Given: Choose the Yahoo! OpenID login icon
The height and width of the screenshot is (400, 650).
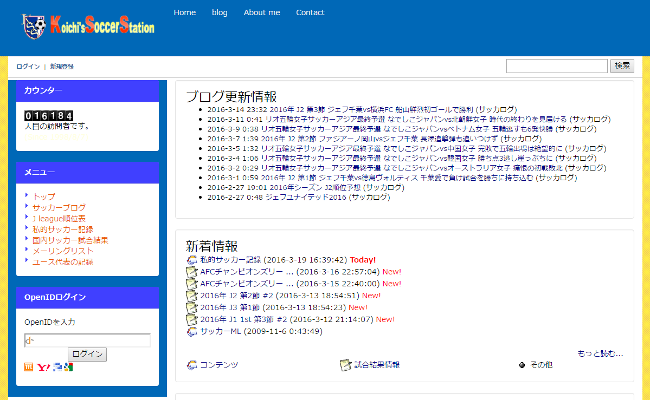Looking at the screenshot, I should (43, 367).
